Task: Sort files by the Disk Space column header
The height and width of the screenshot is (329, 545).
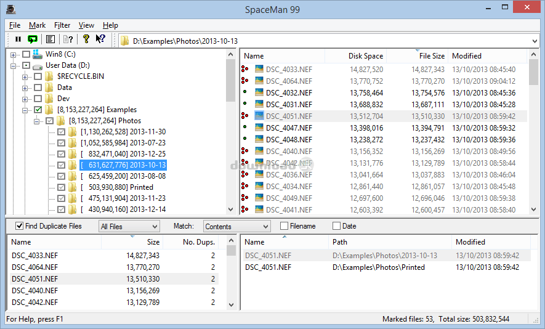Action: 365,56
